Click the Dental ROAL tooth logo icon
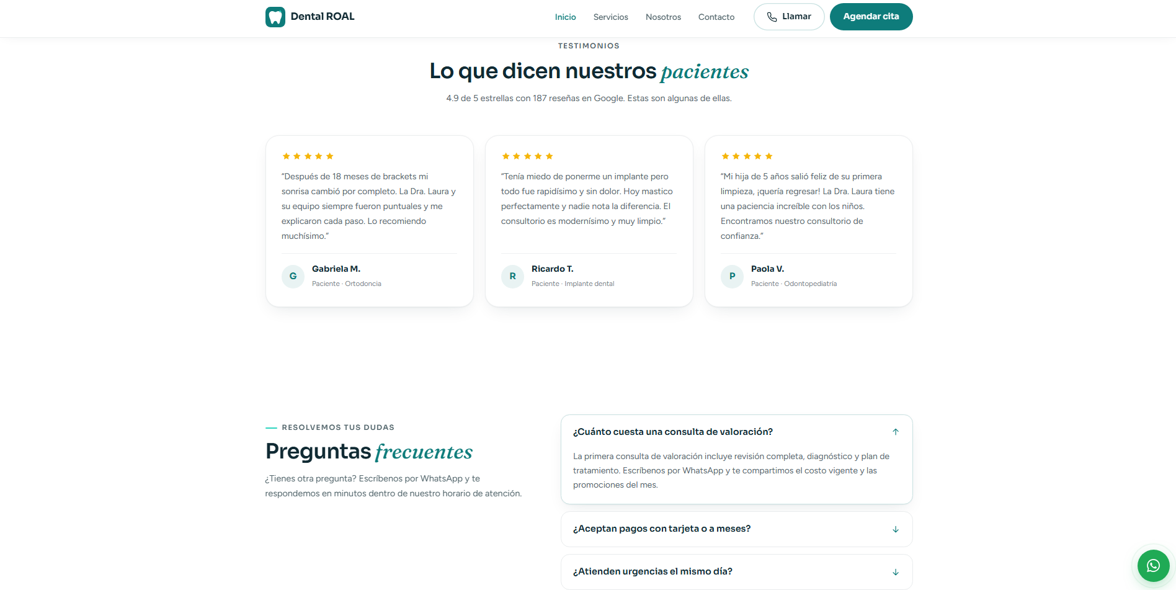 click(x=275, y=17)
